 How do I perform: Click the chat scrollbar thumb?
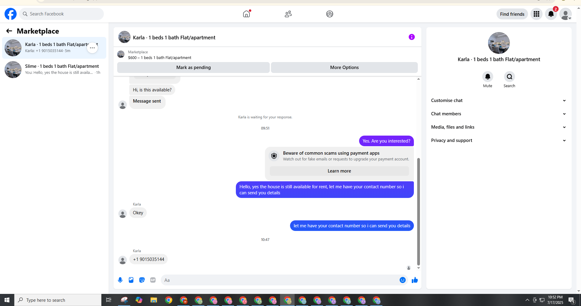pos(418,212)
